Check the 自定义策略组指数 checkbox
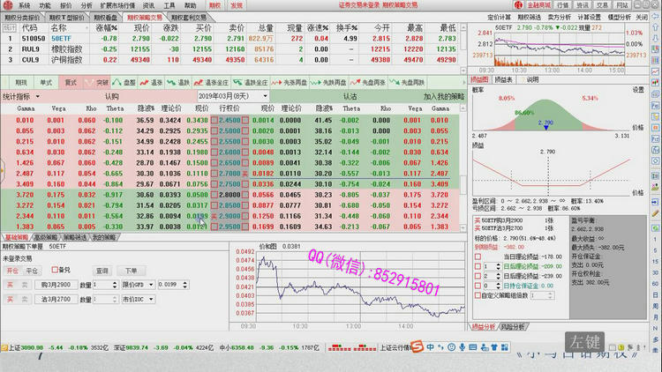 (x=478, y=294)
